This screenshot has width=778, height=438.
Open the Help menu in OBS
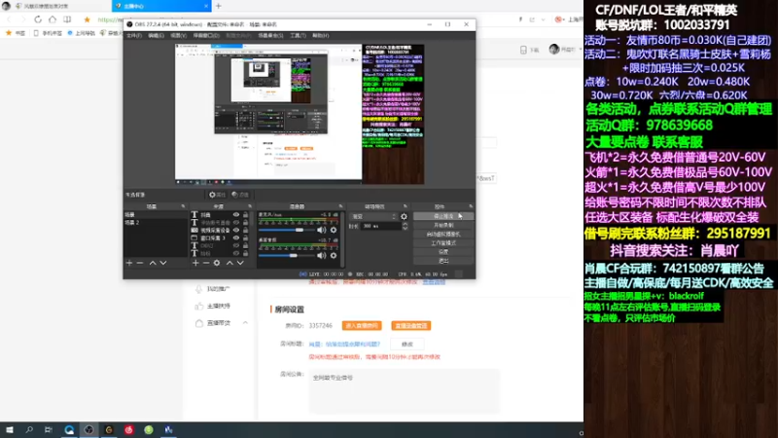321,36
